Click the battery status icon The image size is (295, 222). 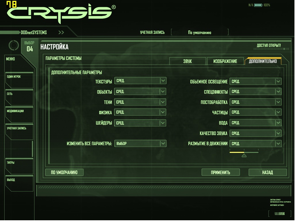pos(258,5)
